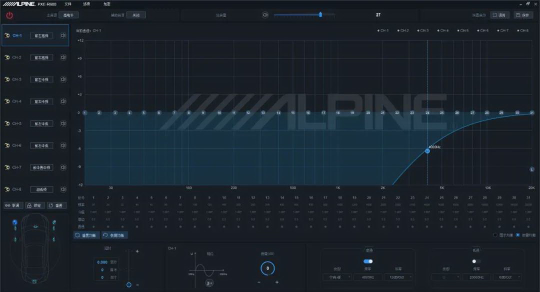Screen dimensions: 540x292
Task: Mute the master volume speaker icon
Action: point(265,15)
